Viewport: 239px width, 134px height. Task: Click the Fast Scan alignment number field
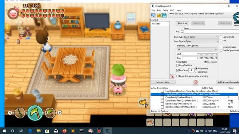[x=191, y=70]
